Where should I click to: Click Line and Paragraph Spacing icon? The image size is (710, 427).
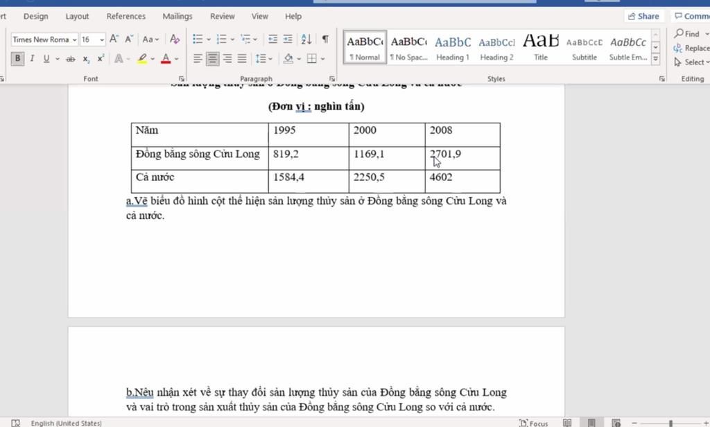click(x=261, y=58)
